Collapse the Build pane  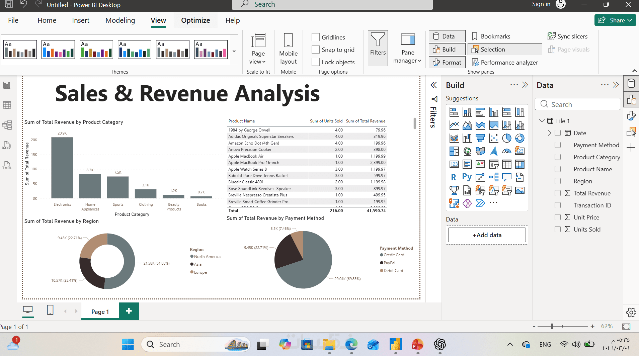click(525, 85)
